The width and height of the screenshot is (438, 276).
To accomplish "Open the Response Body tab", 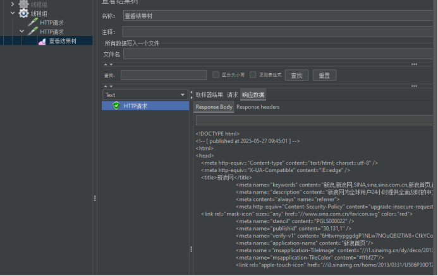I will 214,107.
